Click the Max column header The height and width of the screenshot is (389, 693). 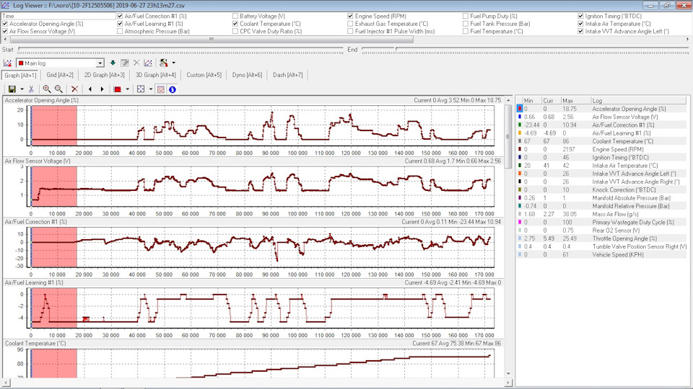coord(576,101)
